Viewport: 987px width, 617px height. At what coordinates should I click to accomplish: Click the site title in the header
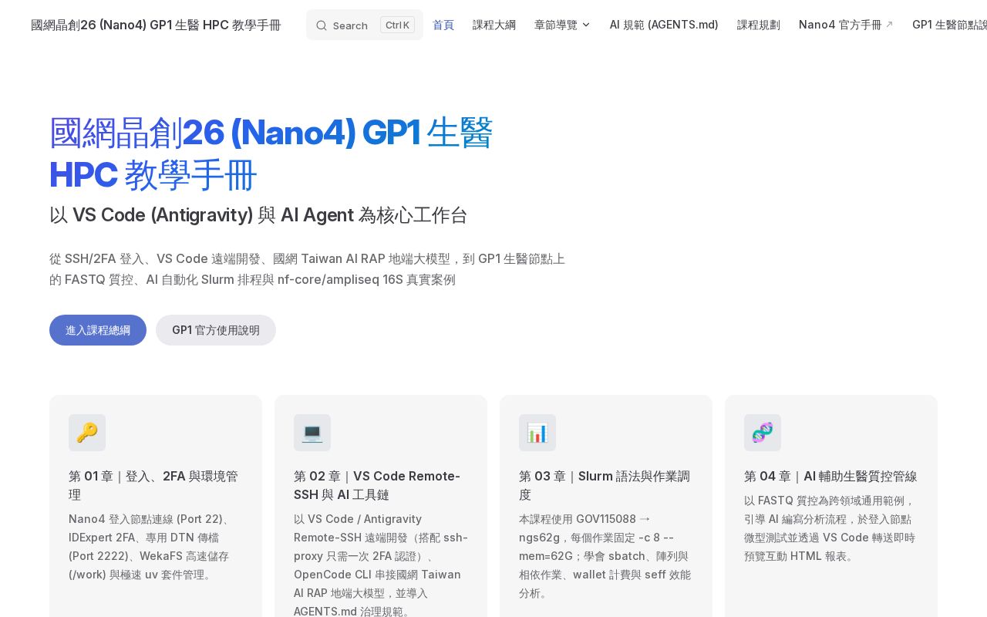[156, 25]
